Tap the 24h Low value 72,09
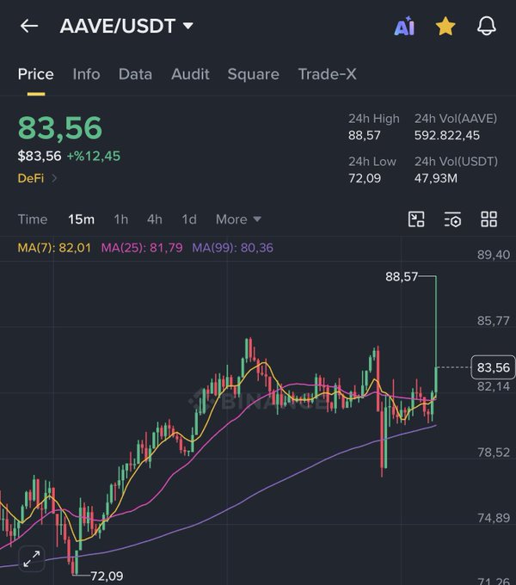516x585 pixels. (x=365, y=178)
